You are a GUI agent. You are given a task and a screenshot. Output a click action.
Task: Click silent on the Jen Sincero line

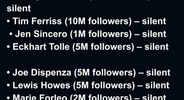click(x=154, y=34)
